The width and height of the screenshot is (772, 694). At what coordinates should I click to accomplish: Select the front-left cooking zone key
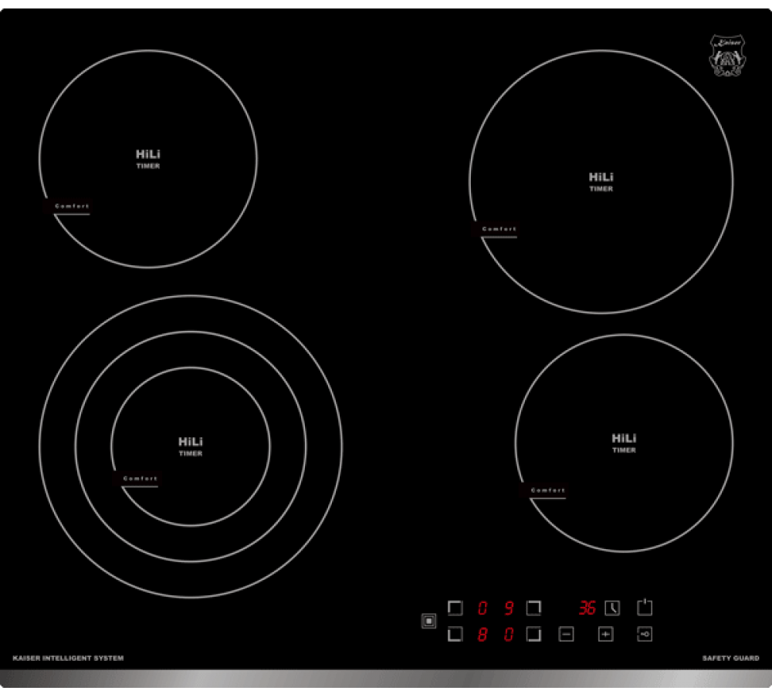(455, 634)
